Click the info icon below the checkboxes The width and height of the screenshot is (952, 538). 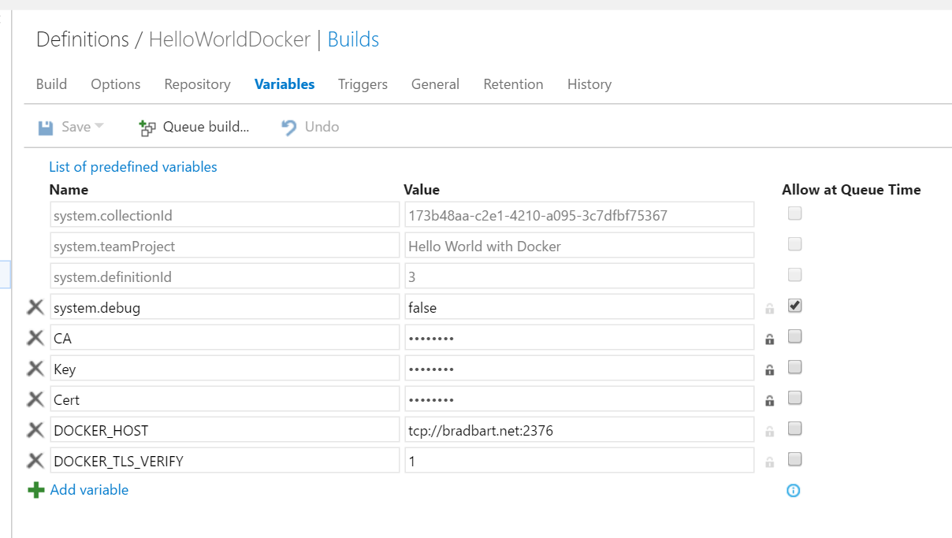(x=793, y=491)
